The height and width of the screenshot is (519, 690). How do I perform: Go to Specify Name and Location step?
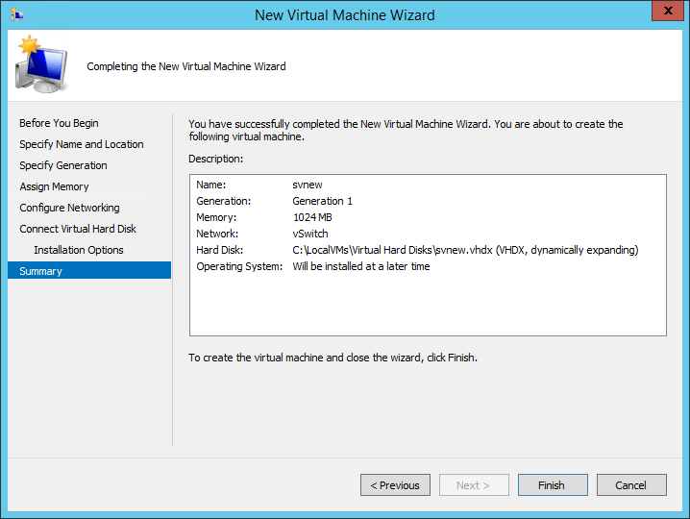[82, 144]
